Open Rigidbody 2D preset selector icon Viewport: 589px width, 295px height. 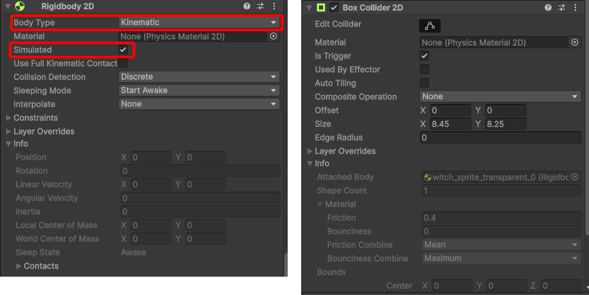[x=260, y=6]
